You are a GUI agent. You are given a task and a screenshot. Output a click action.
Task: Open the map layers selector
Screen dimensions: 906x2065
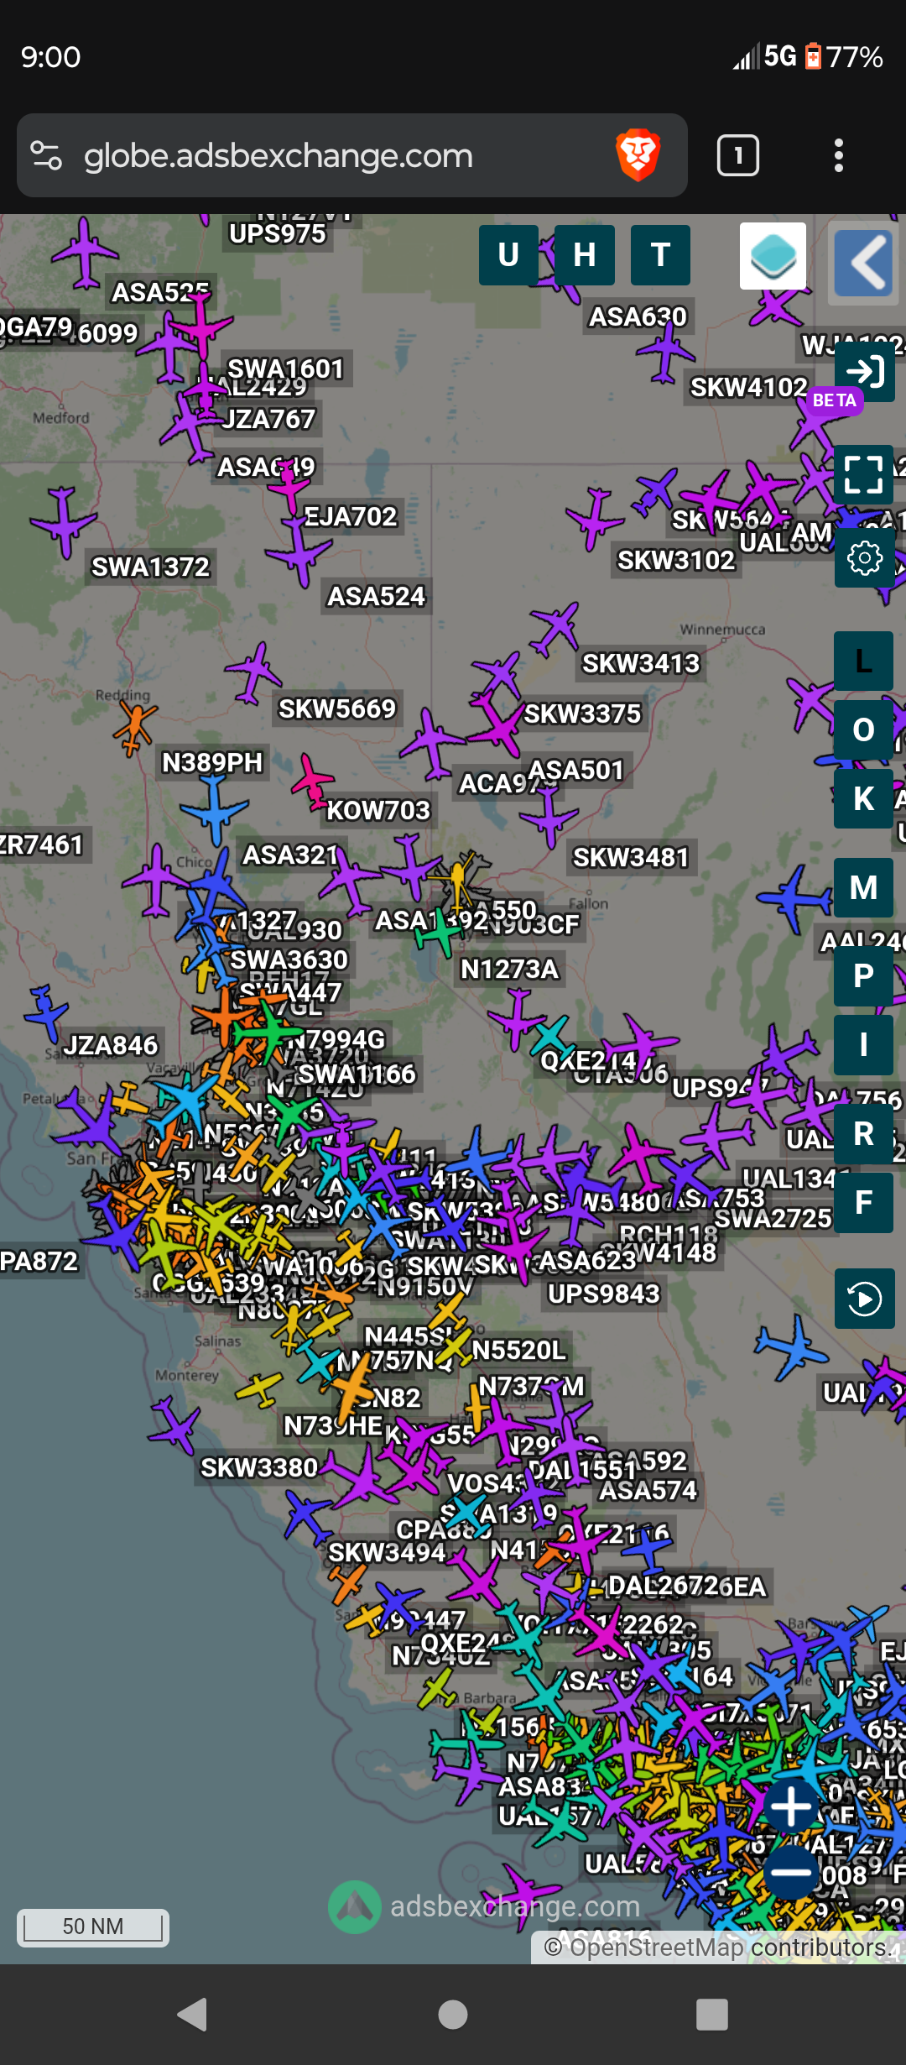[773, 256]
